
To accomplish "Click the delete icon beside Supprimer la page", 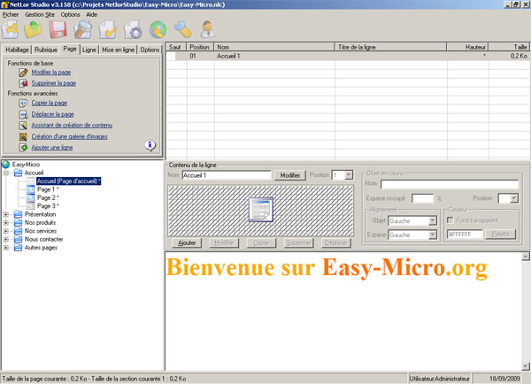I will click(23, 83).
